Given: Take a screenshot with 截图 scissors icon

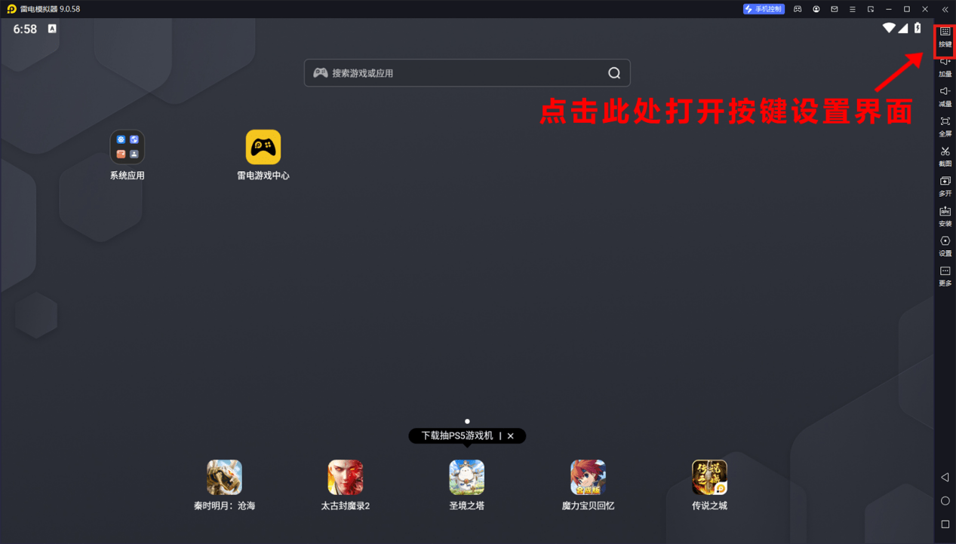Looking at the screenshot, I should tap(945, 156).
